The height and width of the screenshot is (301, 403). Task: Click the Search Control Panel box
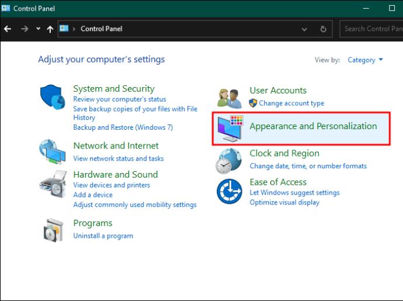point(371,29)
